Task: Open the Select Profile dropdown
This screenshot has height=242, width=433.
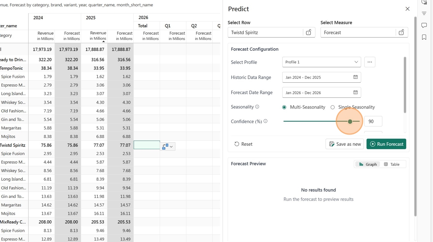Action: pos(321,62)
